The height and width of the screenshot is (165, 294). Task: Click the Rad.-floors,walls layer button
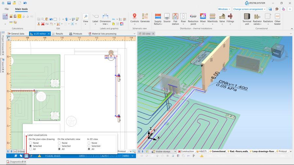pyautogui.click(x=237, y=151)
